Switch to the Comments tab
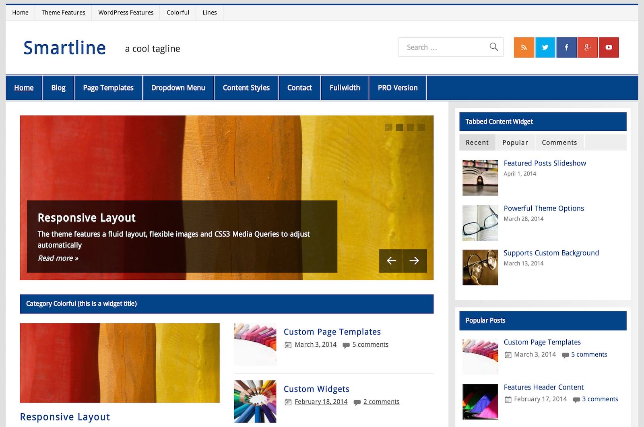This screenshot has height=427, width=644. point(559,142)
